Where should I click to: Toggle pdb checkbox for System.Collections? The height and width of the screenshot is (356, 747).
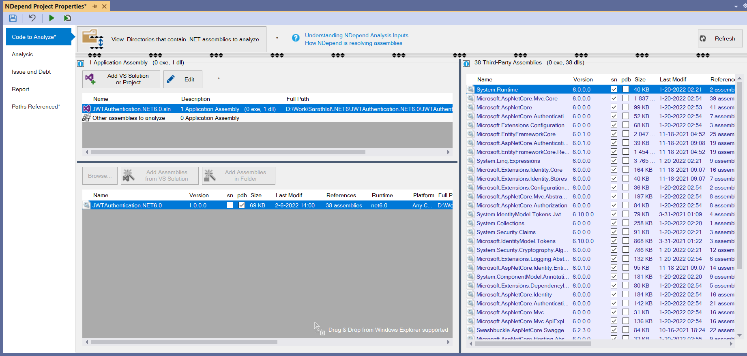(x=626, y=223)
